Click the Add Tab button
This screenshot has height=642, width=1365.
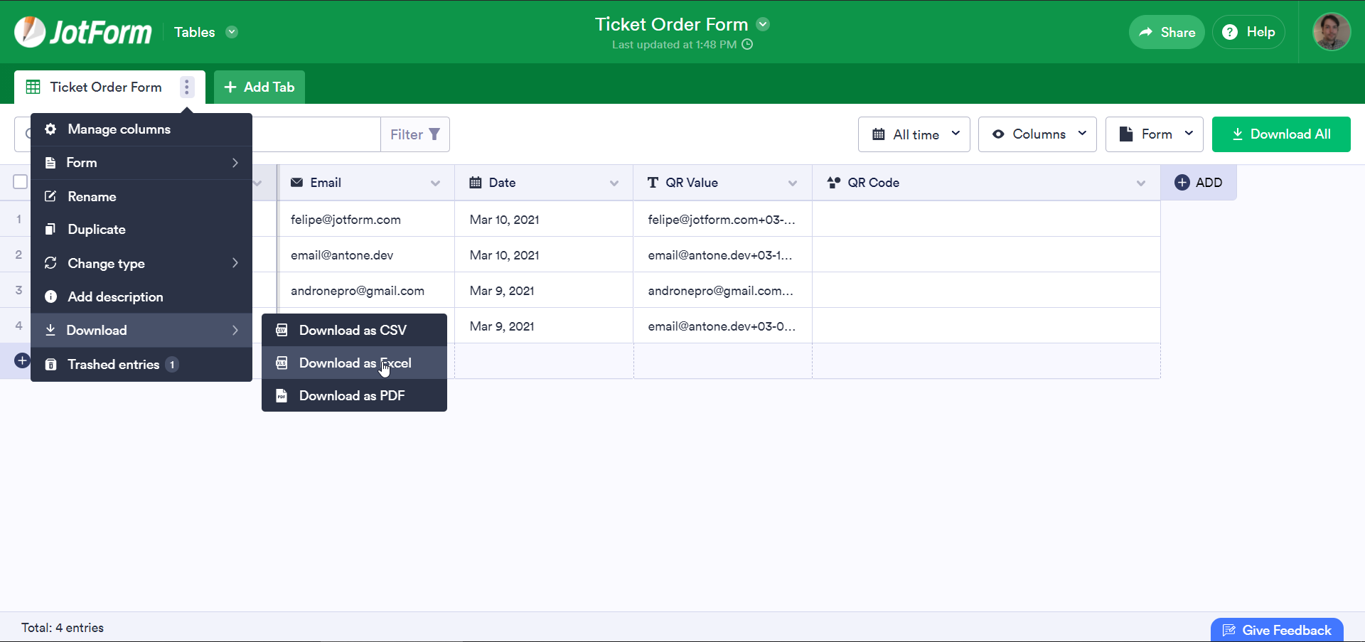point(259,87)
